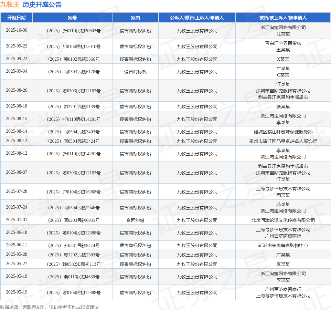The height and width of the screenshot is (310, 331).
Task: Select the date cell "2025-06-18"
Action: [16, 232]
